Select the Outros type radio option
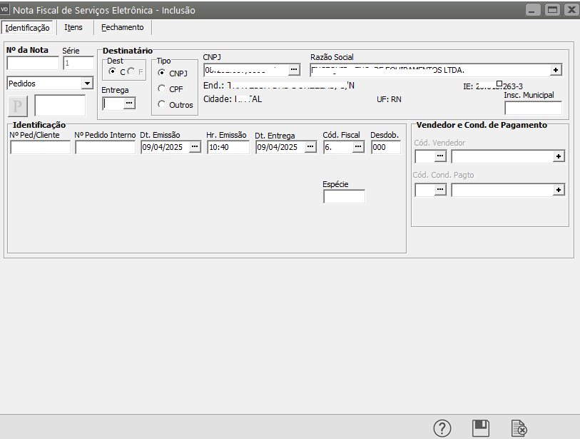 coord(162,104)
